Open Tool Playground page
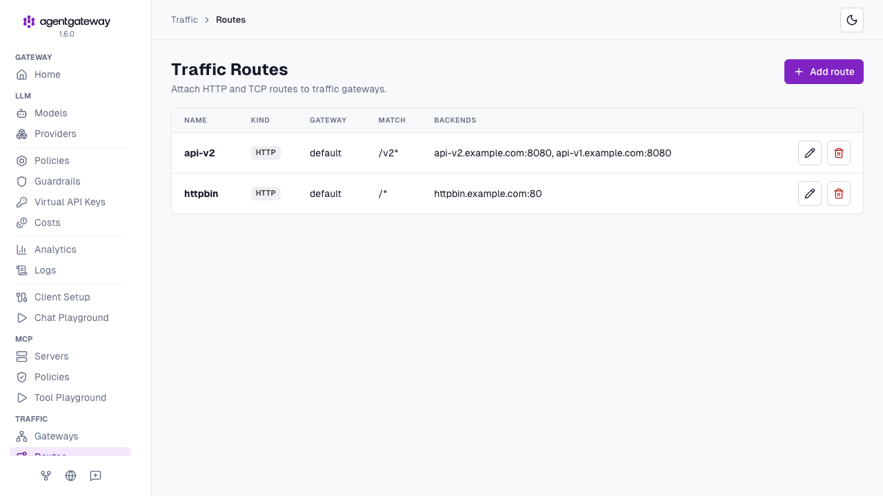The image size is (883, 496). pyautogui.click(x=70, y=397)
